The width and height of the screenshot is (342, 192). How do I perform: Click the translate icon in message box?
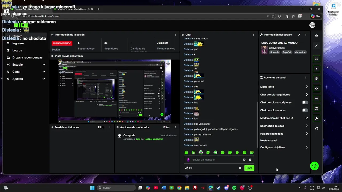coord(244,160)
